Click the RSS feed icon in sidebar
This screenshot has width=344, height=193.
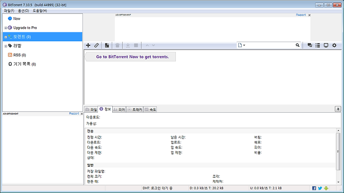[x=10, y=55]
